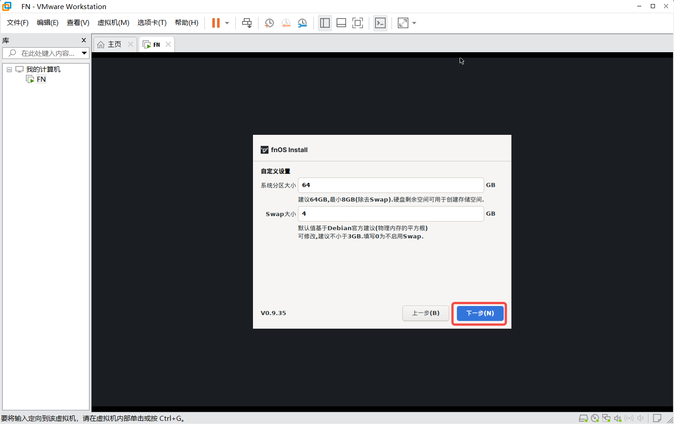Click the orange pause VM button

216,23
